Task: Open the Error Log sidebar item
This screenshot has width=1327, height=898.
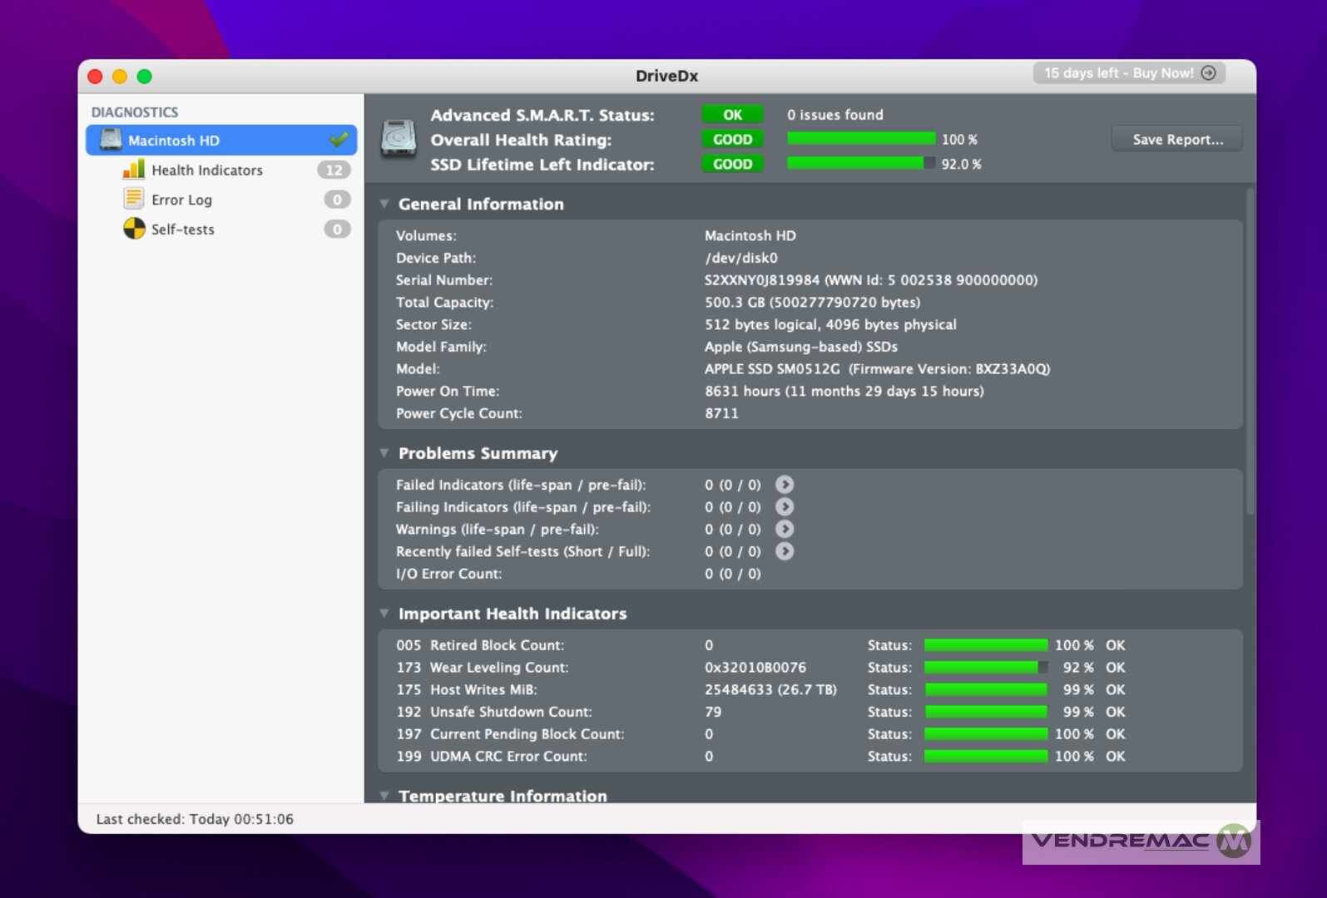Action: (181, 200)
